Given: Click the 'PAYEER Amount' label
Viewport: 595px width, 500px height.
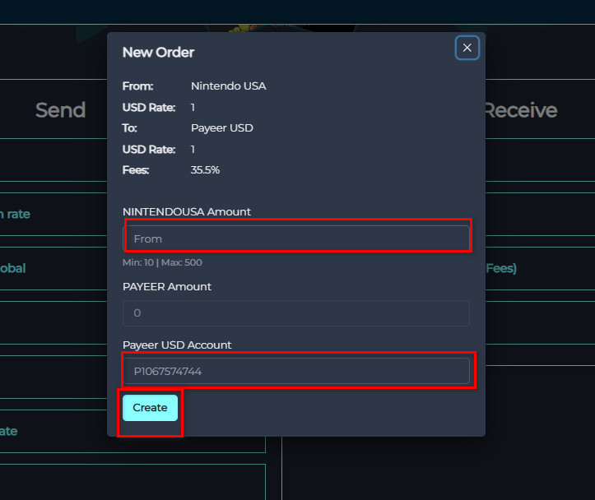Looking at the screenshot, I should [x=167, y=286].
